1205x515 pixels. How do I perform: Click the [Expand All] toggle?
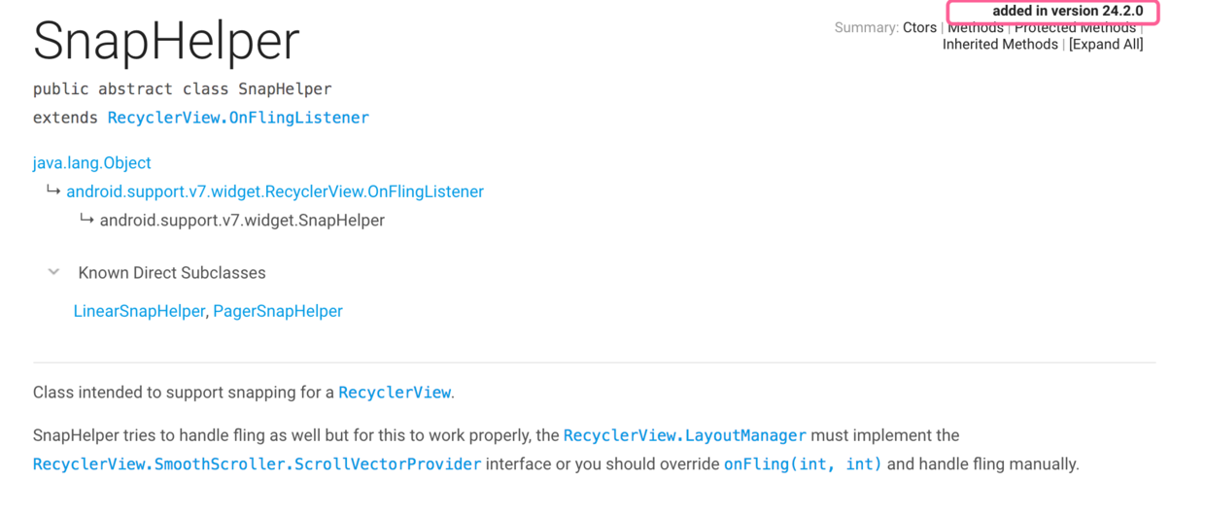1106,44
